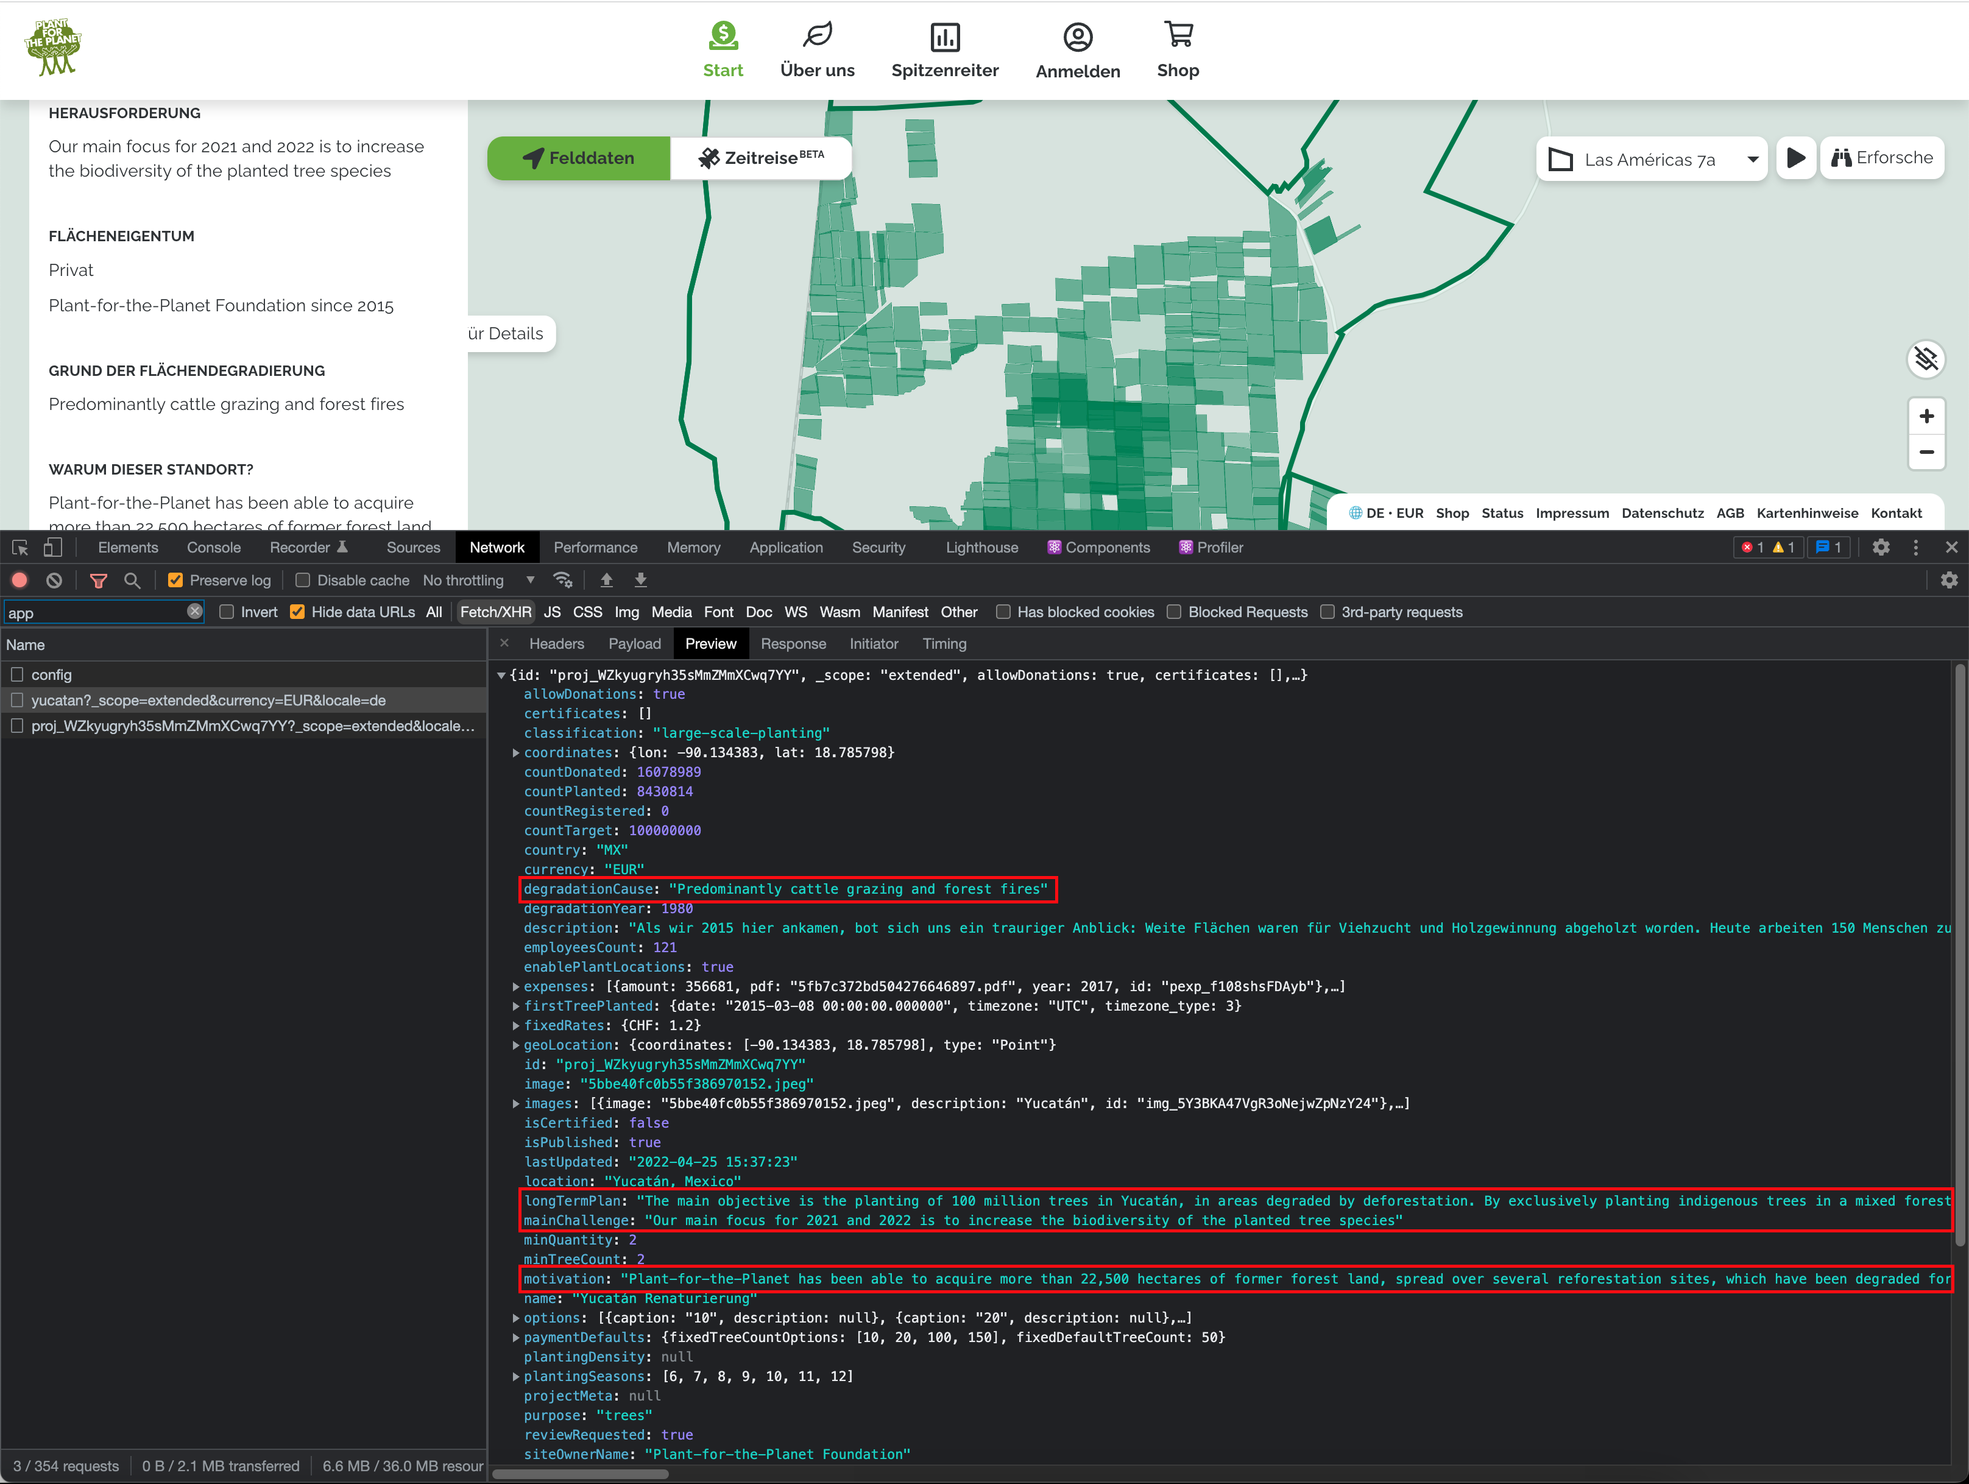The image size is (1969, 1484).
Task: Disable the Preserve log checkbox
Action: coord(175,581)
